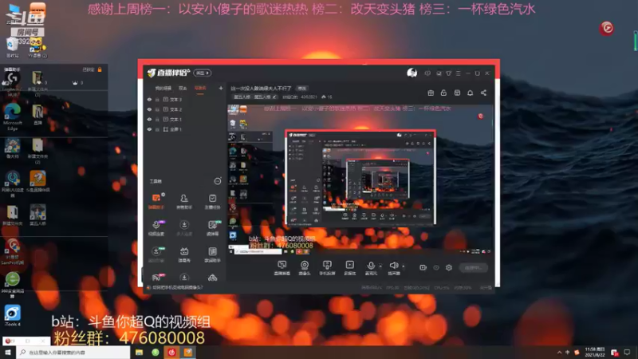
Task: Open the checkmark task tool in toolbox
Action: coord(212,201)
